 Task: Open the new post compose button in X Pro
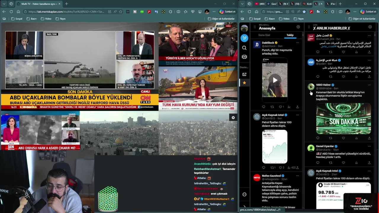pos(244,38)
